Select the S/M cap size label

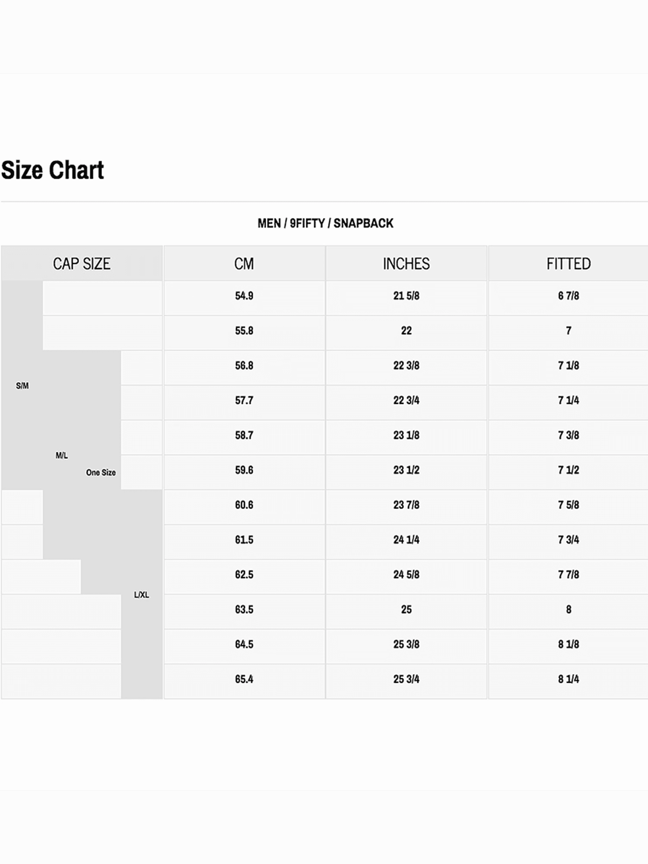[x=22, y=386]
